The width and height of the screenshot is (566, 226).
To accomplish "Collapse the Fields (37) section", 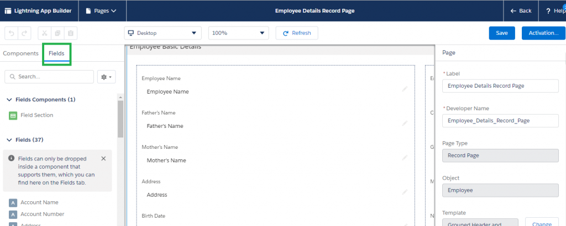I will pyautogui.click(x=9, y=139).
